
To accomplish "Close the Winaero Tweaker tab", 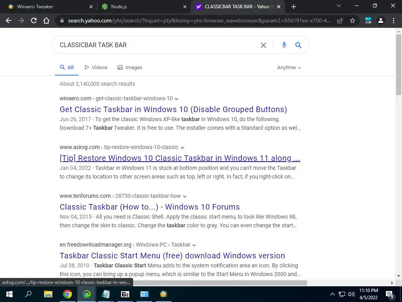I will pyautogui.click(x=91, y=7).
